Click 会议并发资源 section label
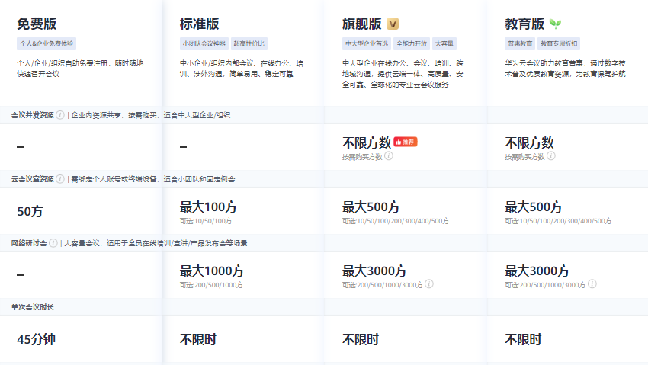 (33, 115)
